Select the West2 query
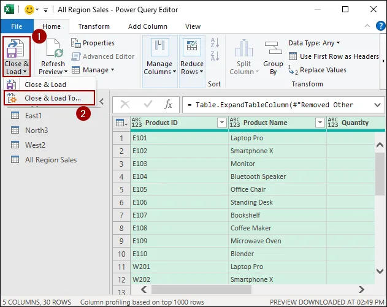The width and height of the screenshot is (387, 307). pyautogui.click(x=36, y=145)
